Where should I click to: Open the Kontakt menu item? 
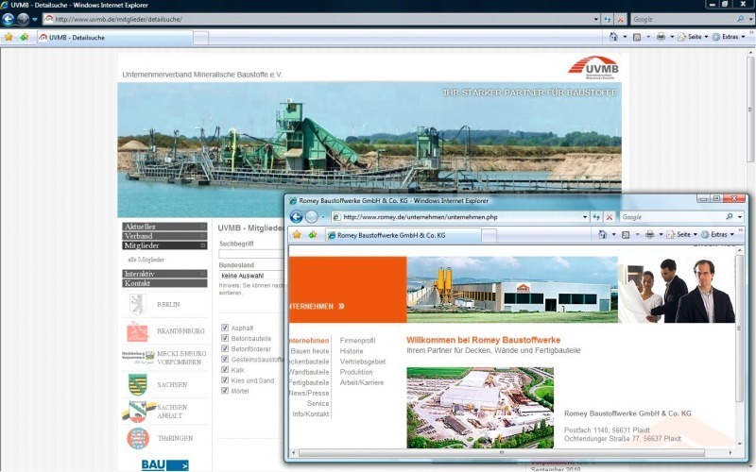(164, 284)
